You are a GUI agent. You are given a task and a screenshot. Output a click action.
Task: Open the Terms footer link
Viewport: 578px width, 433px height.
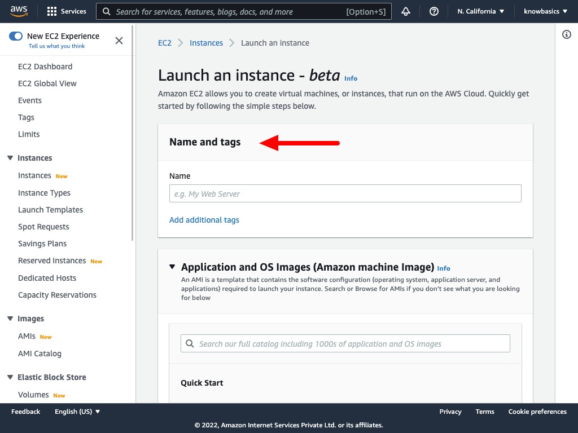click(485, 412)
